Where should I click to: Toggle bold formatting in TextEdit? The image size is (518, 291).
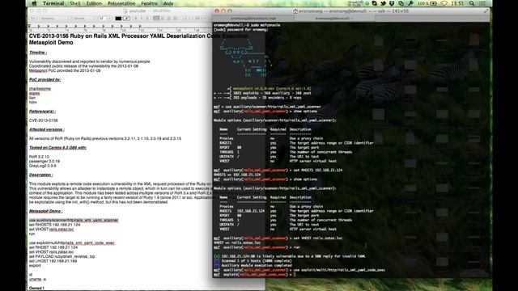click(x=136, y=18)
